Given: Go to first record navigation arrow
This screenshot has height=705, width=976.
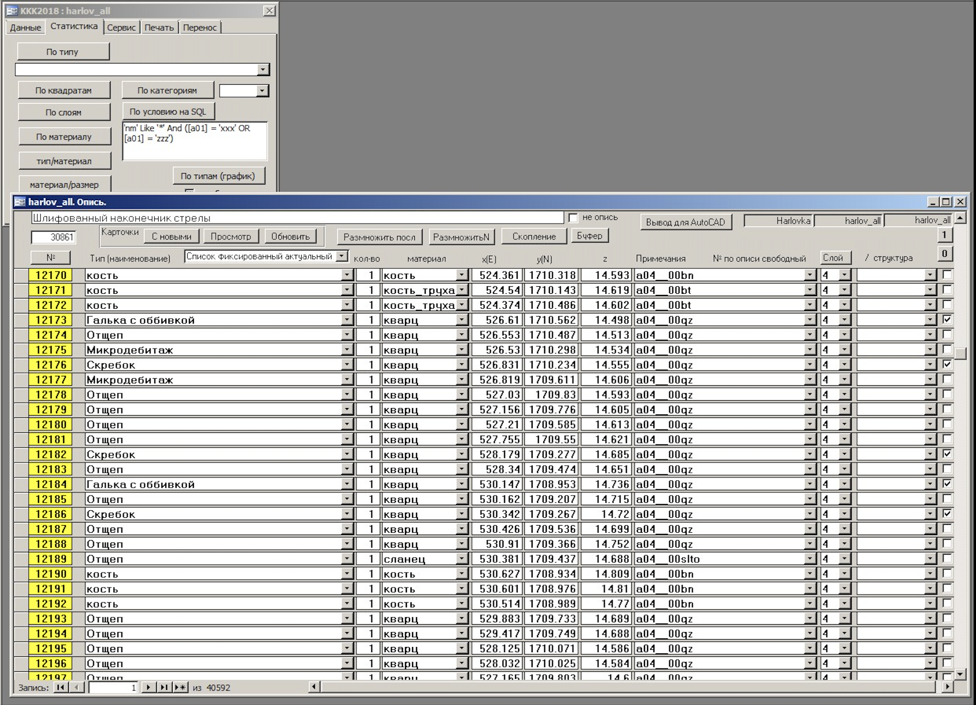Looking at the screenshot, I should 60,687.
